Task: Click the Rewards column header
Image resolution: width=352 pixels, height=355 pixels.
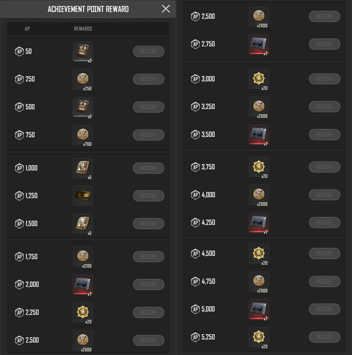Action: (x=83, y=29)
